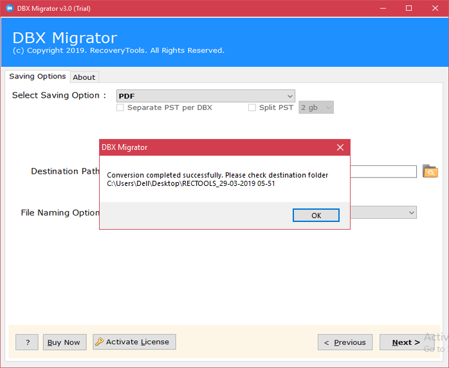
Task: Maximize the DBX Migrator window
Action: click(x=409, y=8)
